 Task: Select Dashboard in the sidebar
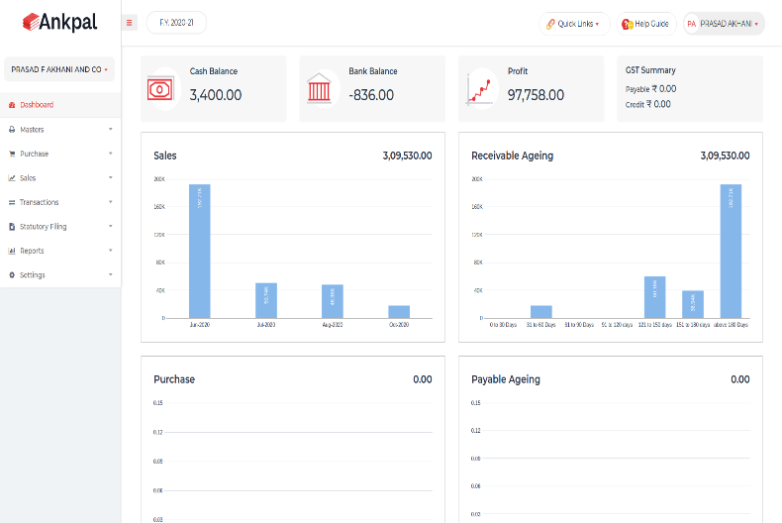tap(37, 105)
